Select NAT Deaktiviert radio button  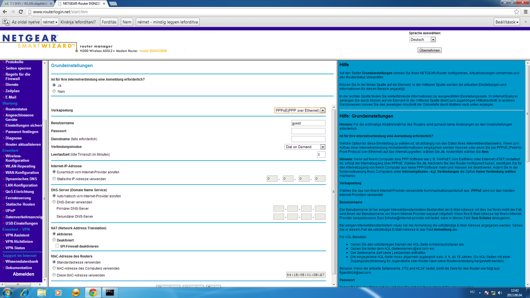click(x=54, y=240)
